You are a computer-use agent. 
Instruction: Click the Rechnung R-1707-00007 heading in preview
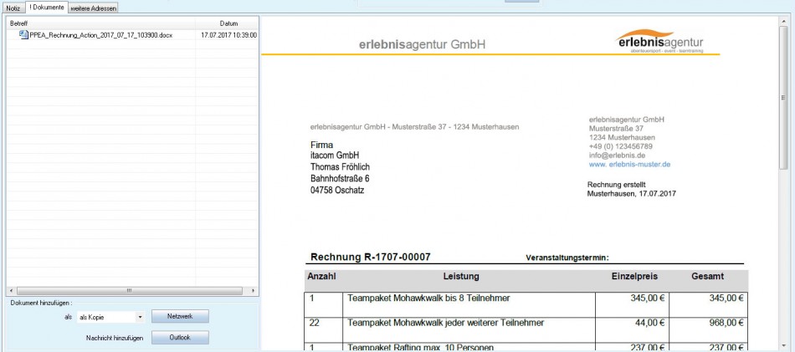coord(371,258)
